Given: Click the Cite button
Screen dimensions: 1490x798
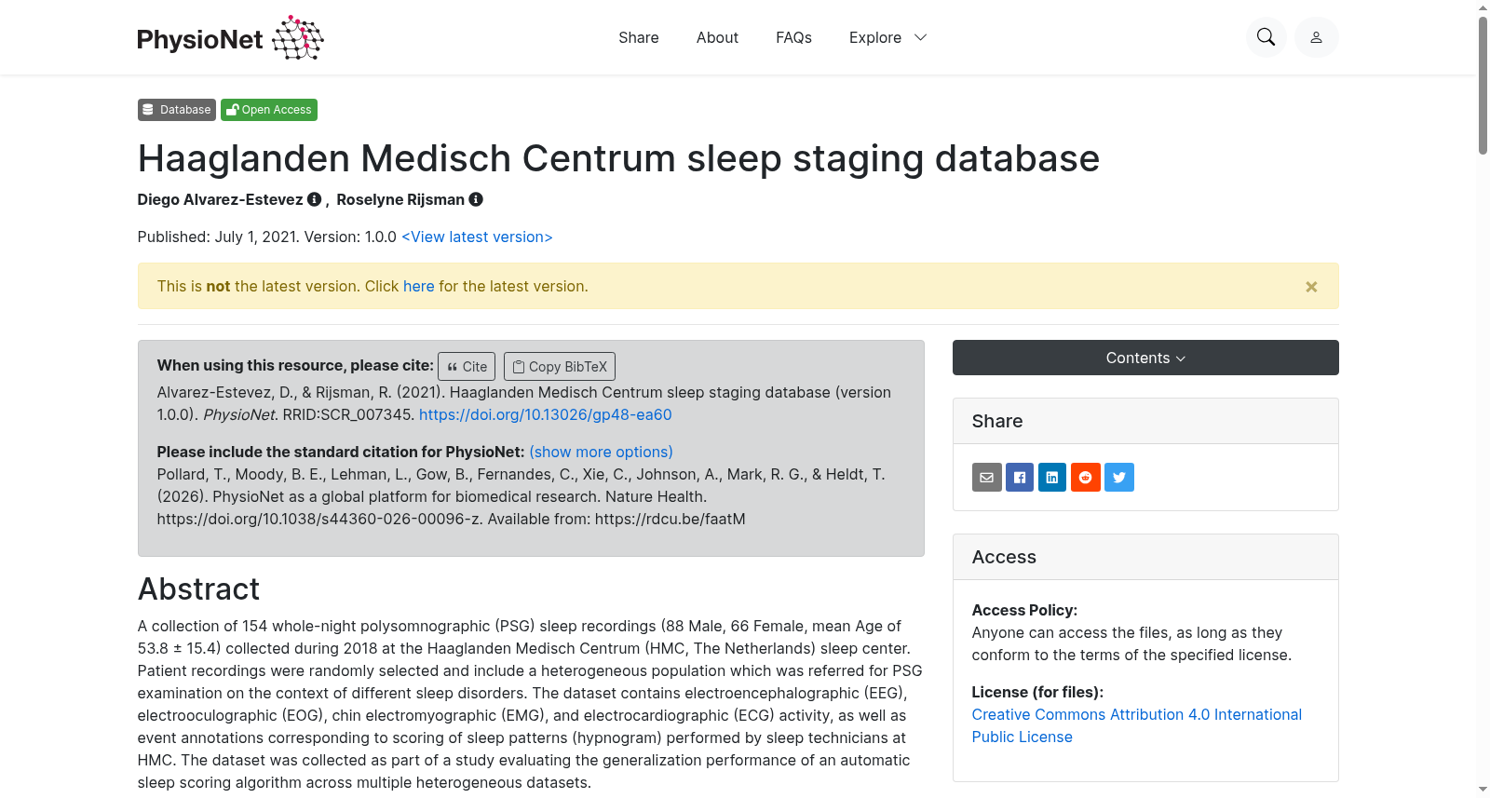Looking at the screenshot, I should 467,366.
